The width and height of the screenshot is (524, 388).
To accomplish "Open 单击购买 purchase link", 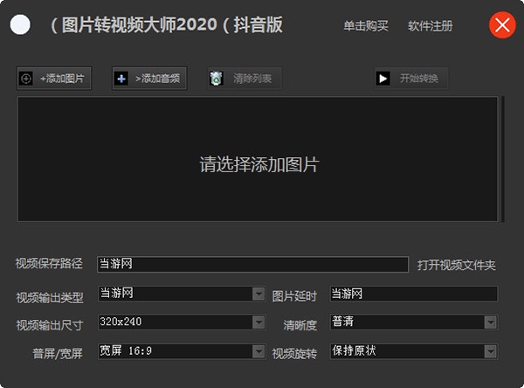I will (366, 26).
